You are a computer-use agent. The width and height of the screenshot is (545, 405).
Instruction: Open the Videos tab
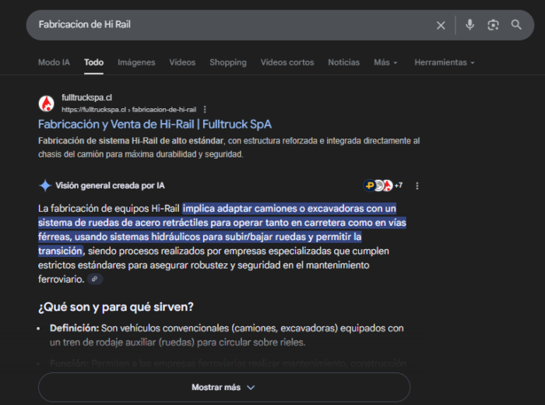(x=182, y=62)
